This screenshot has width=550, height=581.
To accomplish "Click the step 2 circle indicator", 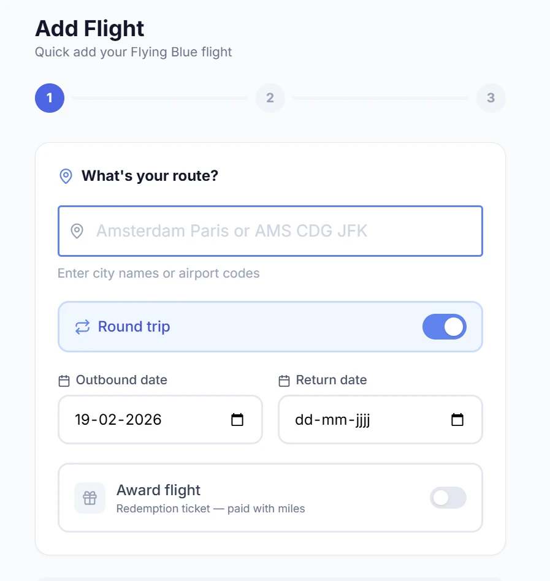I will [x=270, y=98].
